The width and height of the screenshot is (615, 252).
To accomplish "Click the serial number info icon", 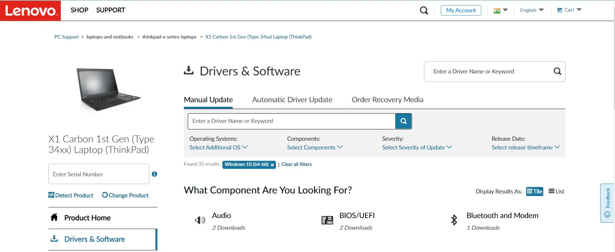I will 154,174.
